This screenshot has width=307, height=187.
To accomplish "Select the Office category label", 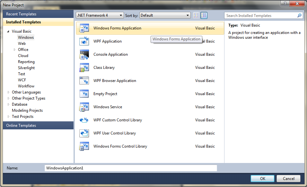I will coord(23,50).
